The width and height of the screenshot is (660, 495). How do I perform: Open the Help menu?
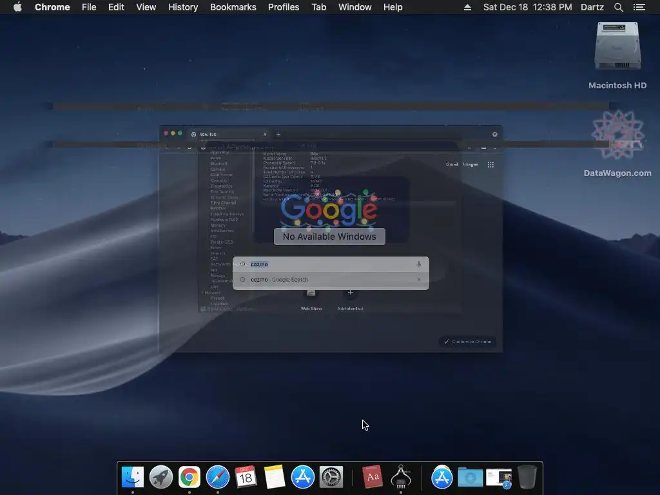(x=393, y=7)
